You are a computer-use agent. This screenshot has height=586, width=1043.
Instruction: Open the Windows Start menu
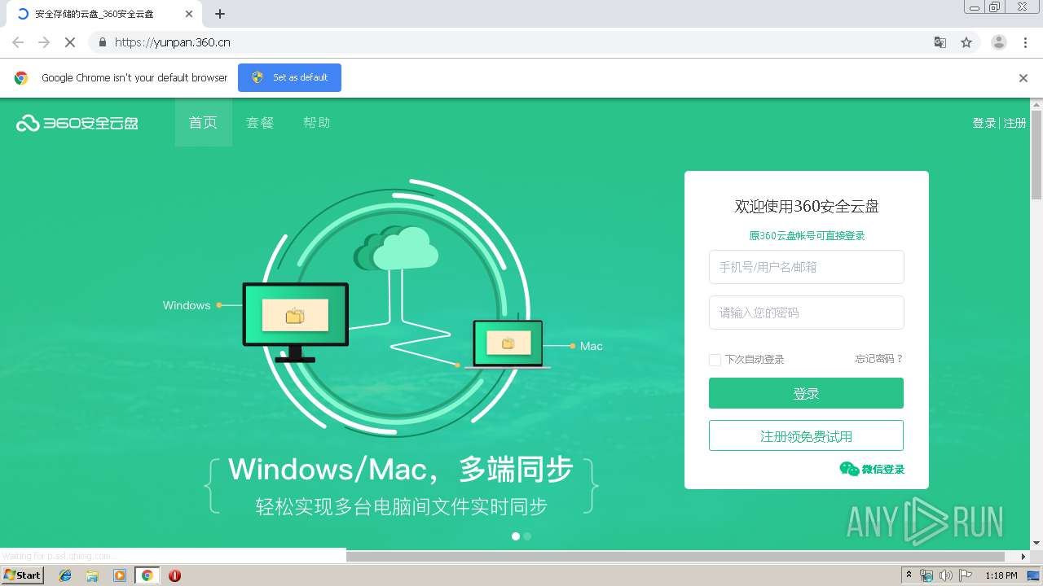[22, 575]
